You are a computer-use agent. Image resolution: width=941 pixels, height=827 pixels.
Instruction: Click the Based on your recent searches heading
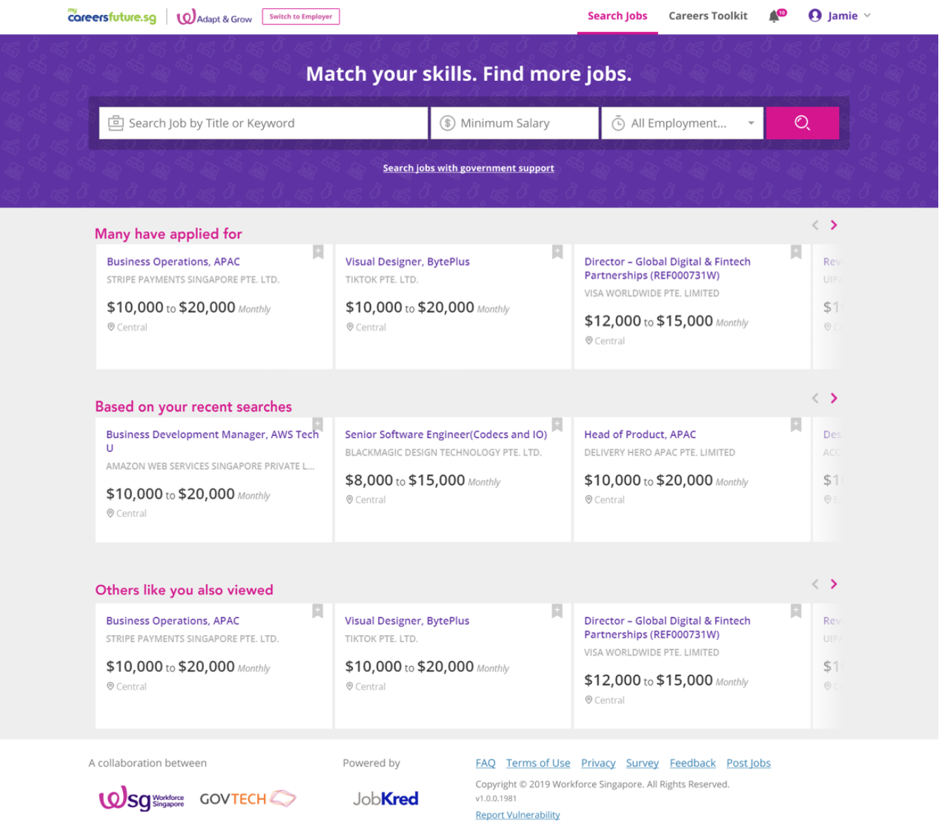(x=194, y=407)
